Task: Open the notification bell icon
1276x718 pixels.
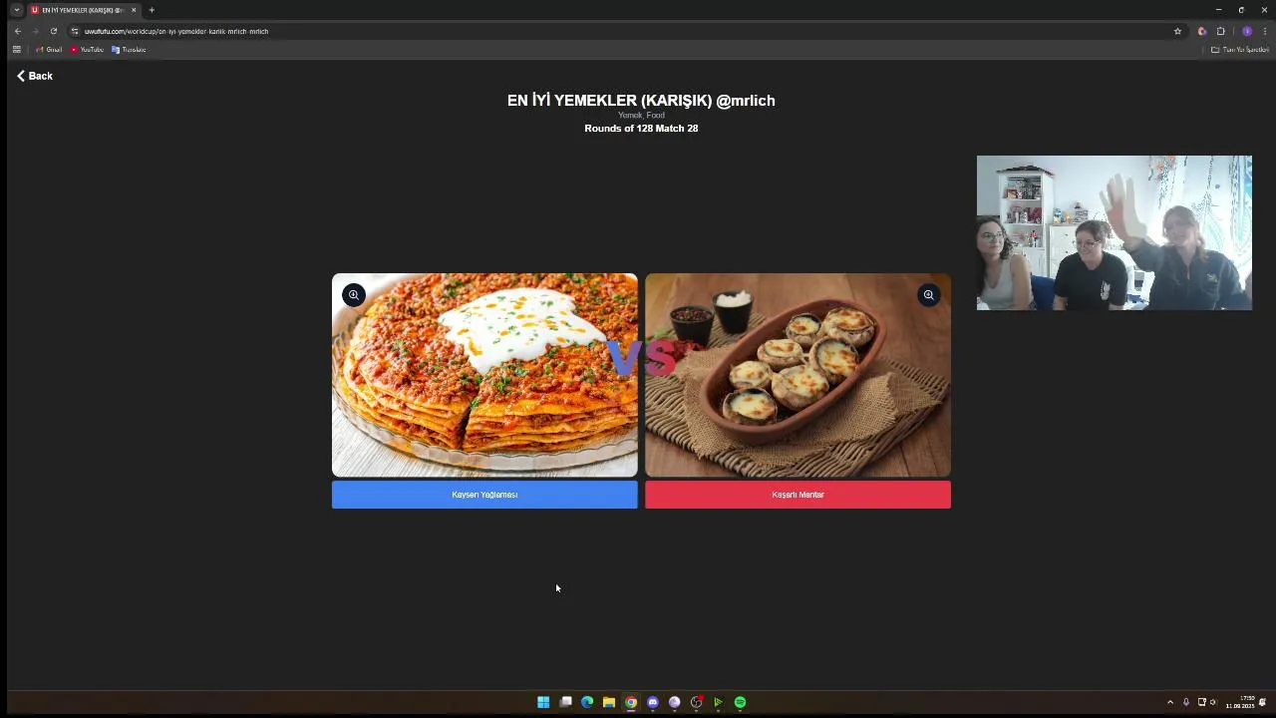Action: click(x=1262, y=702)
